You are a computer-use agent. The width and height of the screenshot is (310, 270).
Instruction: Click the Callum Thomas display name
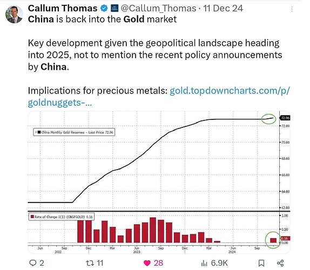pos(63,8)
